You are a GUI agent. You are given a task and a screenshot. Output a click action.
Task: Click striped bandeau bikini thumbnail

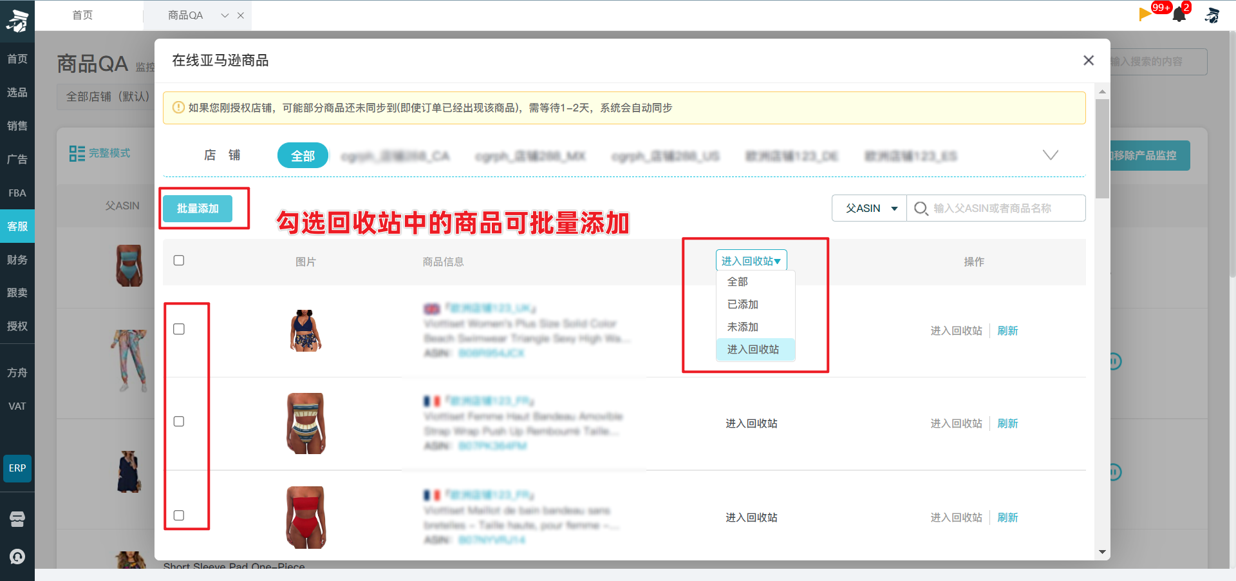point(306,423)
